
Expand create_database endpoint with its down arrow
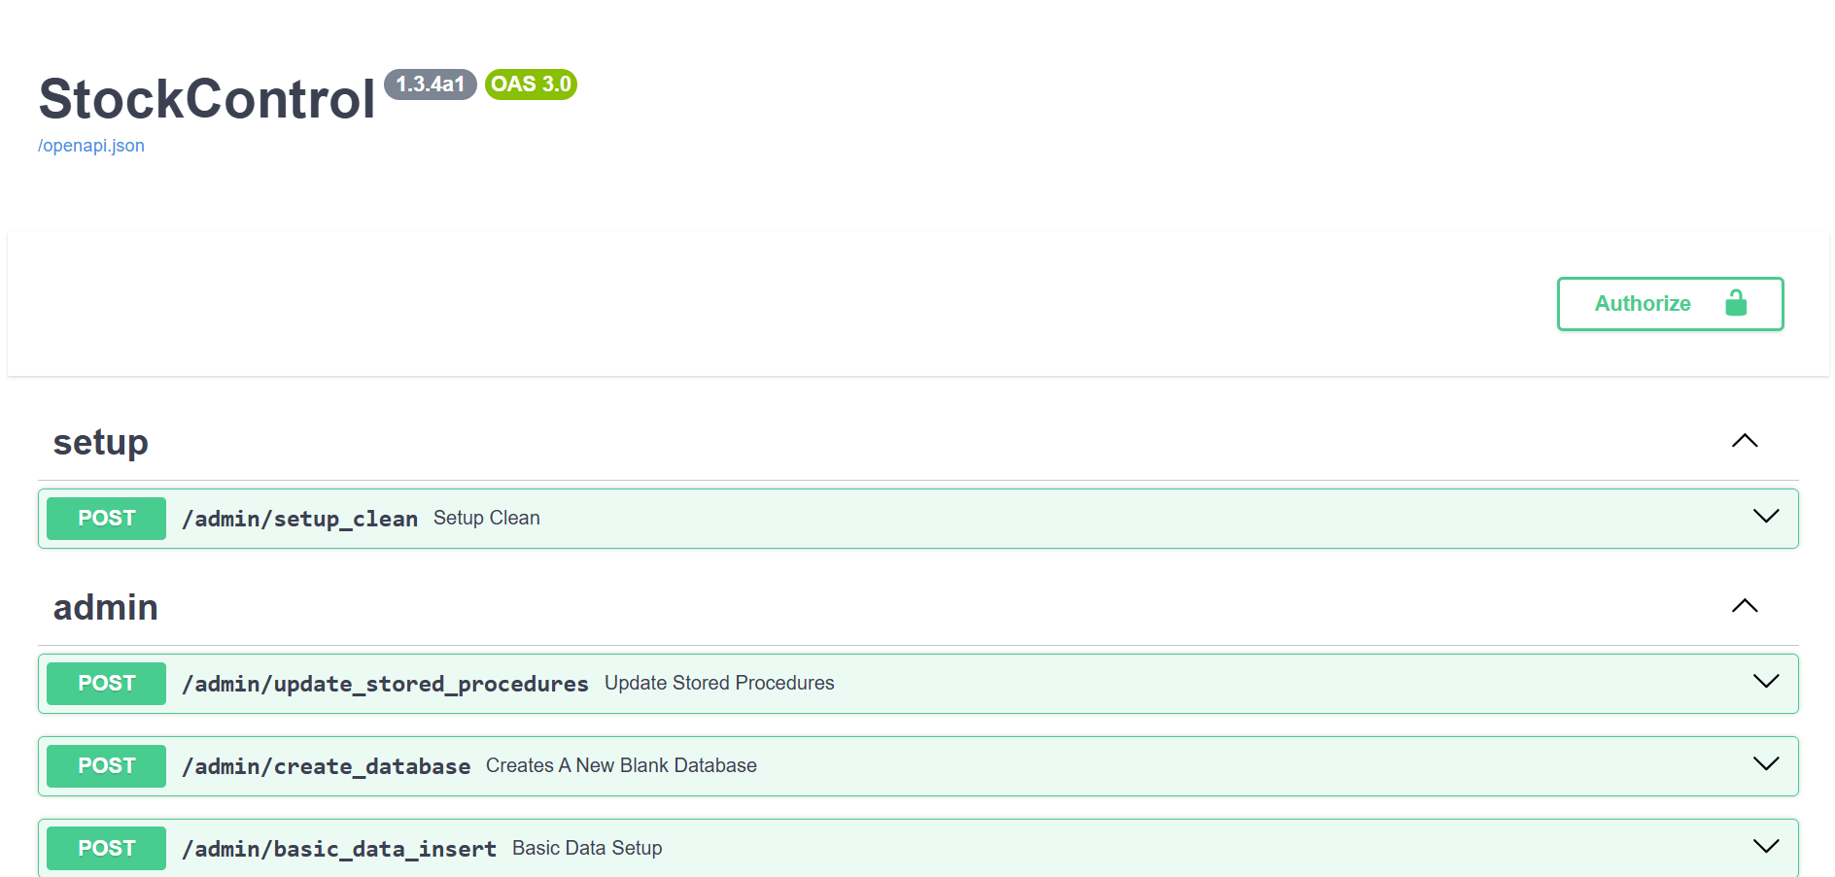click(1765, 764)
